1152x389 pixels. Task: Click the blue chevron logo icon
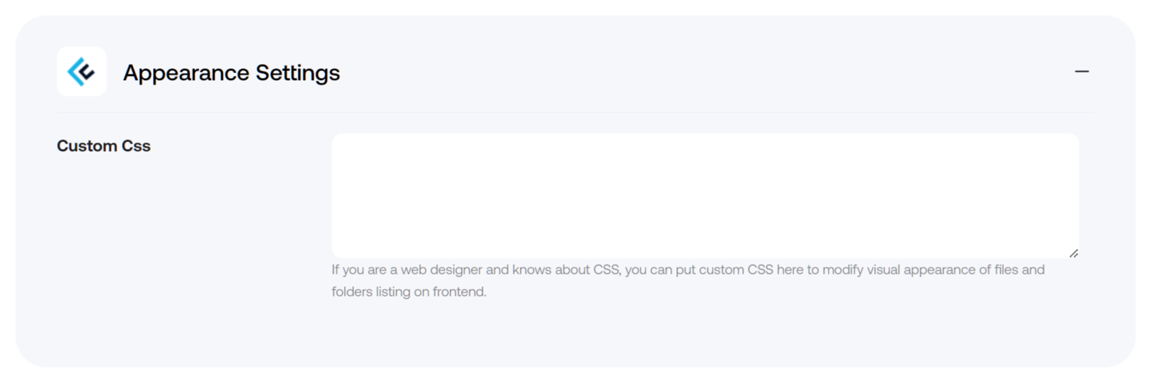pos(81,72)
